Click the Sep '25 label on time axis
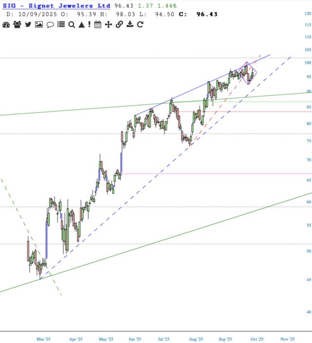The height and width of the screenshot is (343, 312). 225,339
